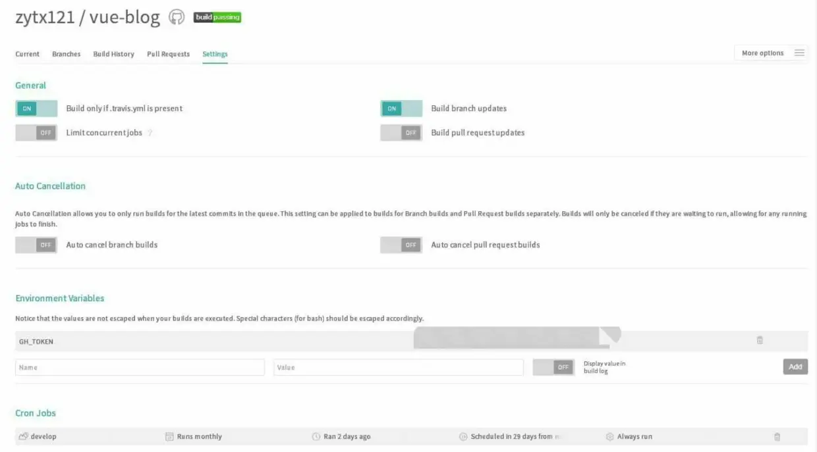Switch to the Current tab
Screen dimensions: 817x452
coord(28,54)
